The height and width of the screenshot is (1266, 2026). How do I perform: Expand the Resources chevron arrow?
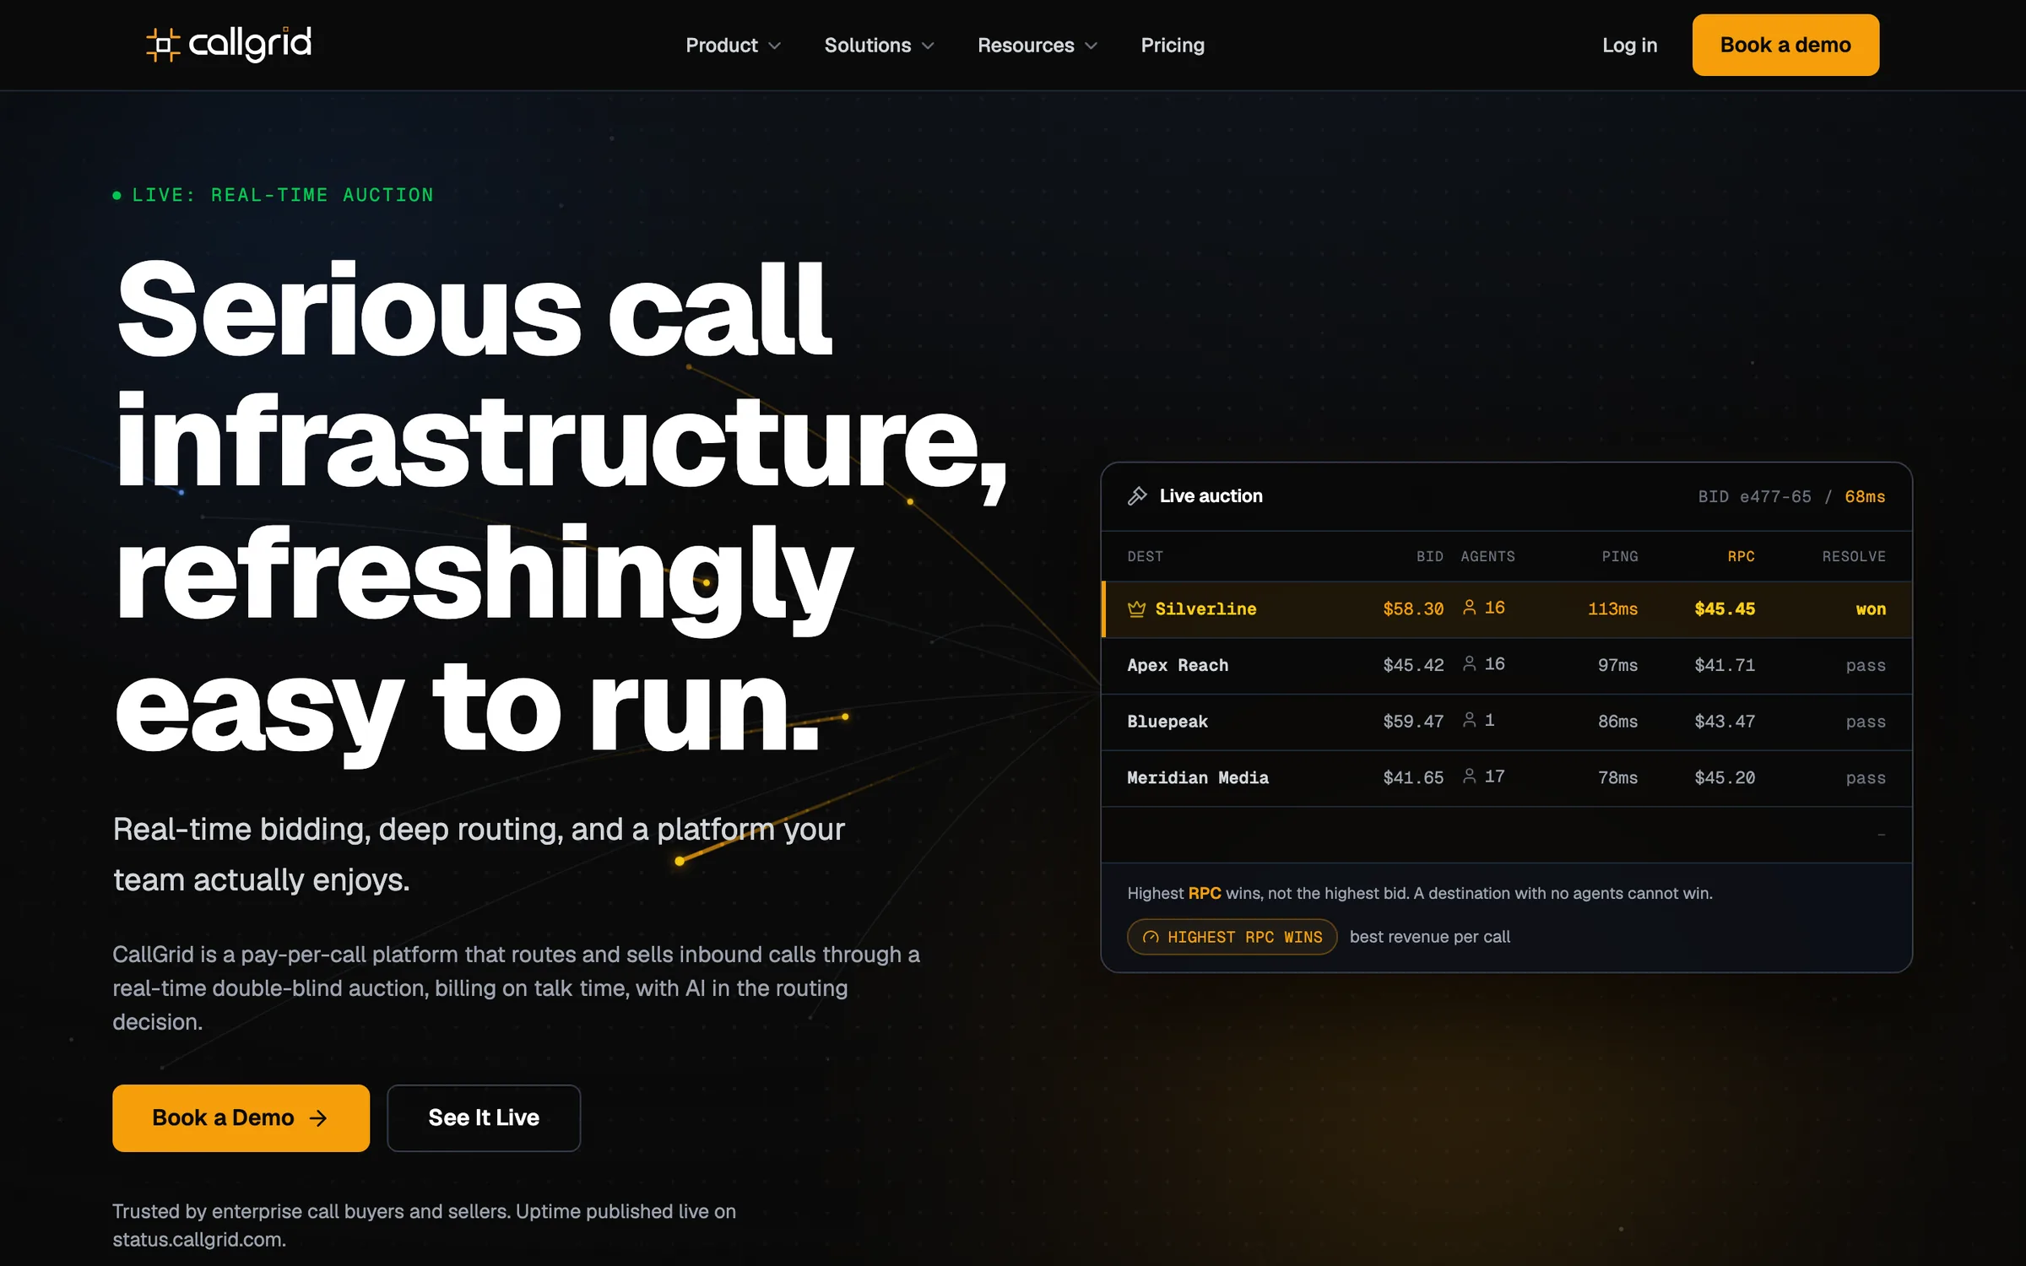1091,46
